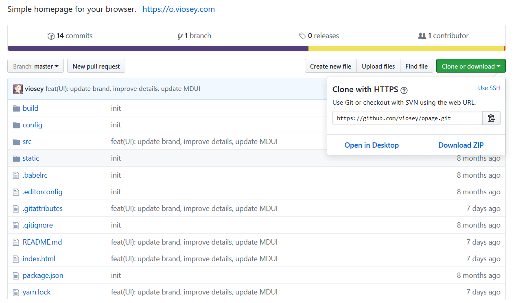The image size is (516, 303).
Task: Click the .gitignore file icon
Action: tap(16, 225)
